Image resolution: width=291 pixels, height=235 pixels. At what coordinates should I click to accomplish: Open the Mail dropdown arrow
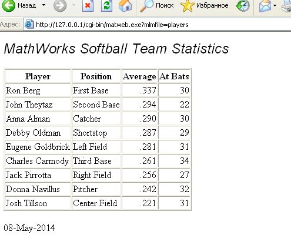click(x=275, y=5)
